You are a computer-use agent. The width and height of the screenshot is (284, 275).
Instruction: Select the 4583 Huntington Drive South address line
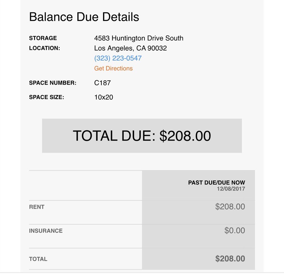[139, 38]
